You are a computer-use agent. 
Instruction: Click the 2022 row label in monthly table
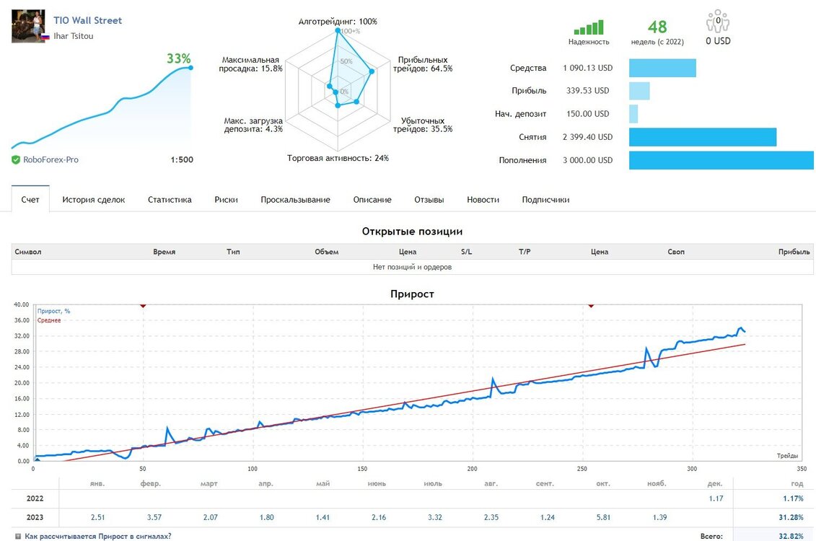tap(35, 498)
